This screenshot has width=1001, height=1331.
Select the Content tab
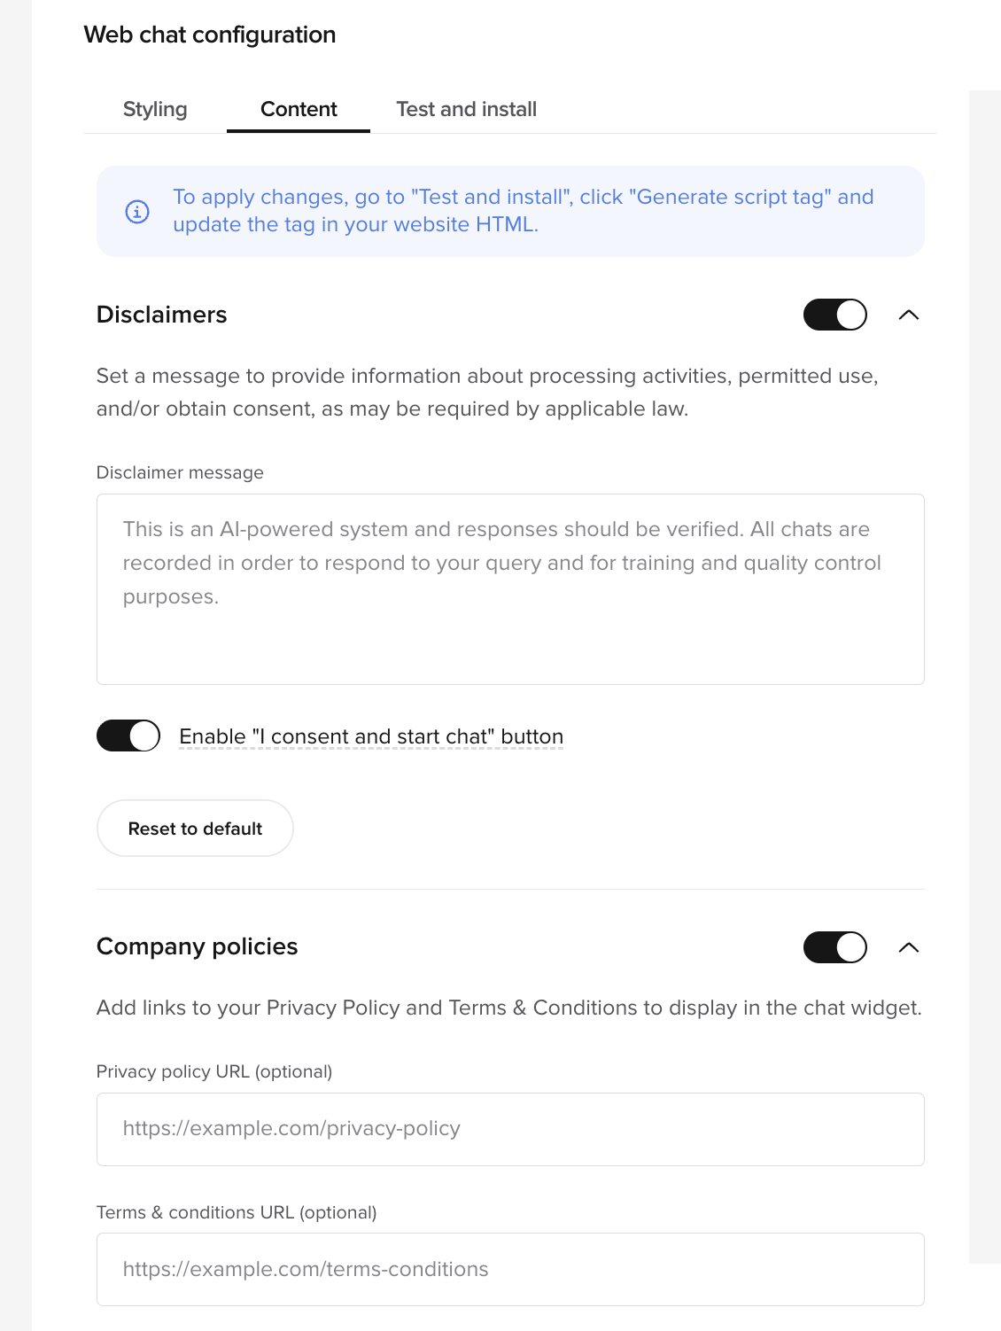pos(298,109)
